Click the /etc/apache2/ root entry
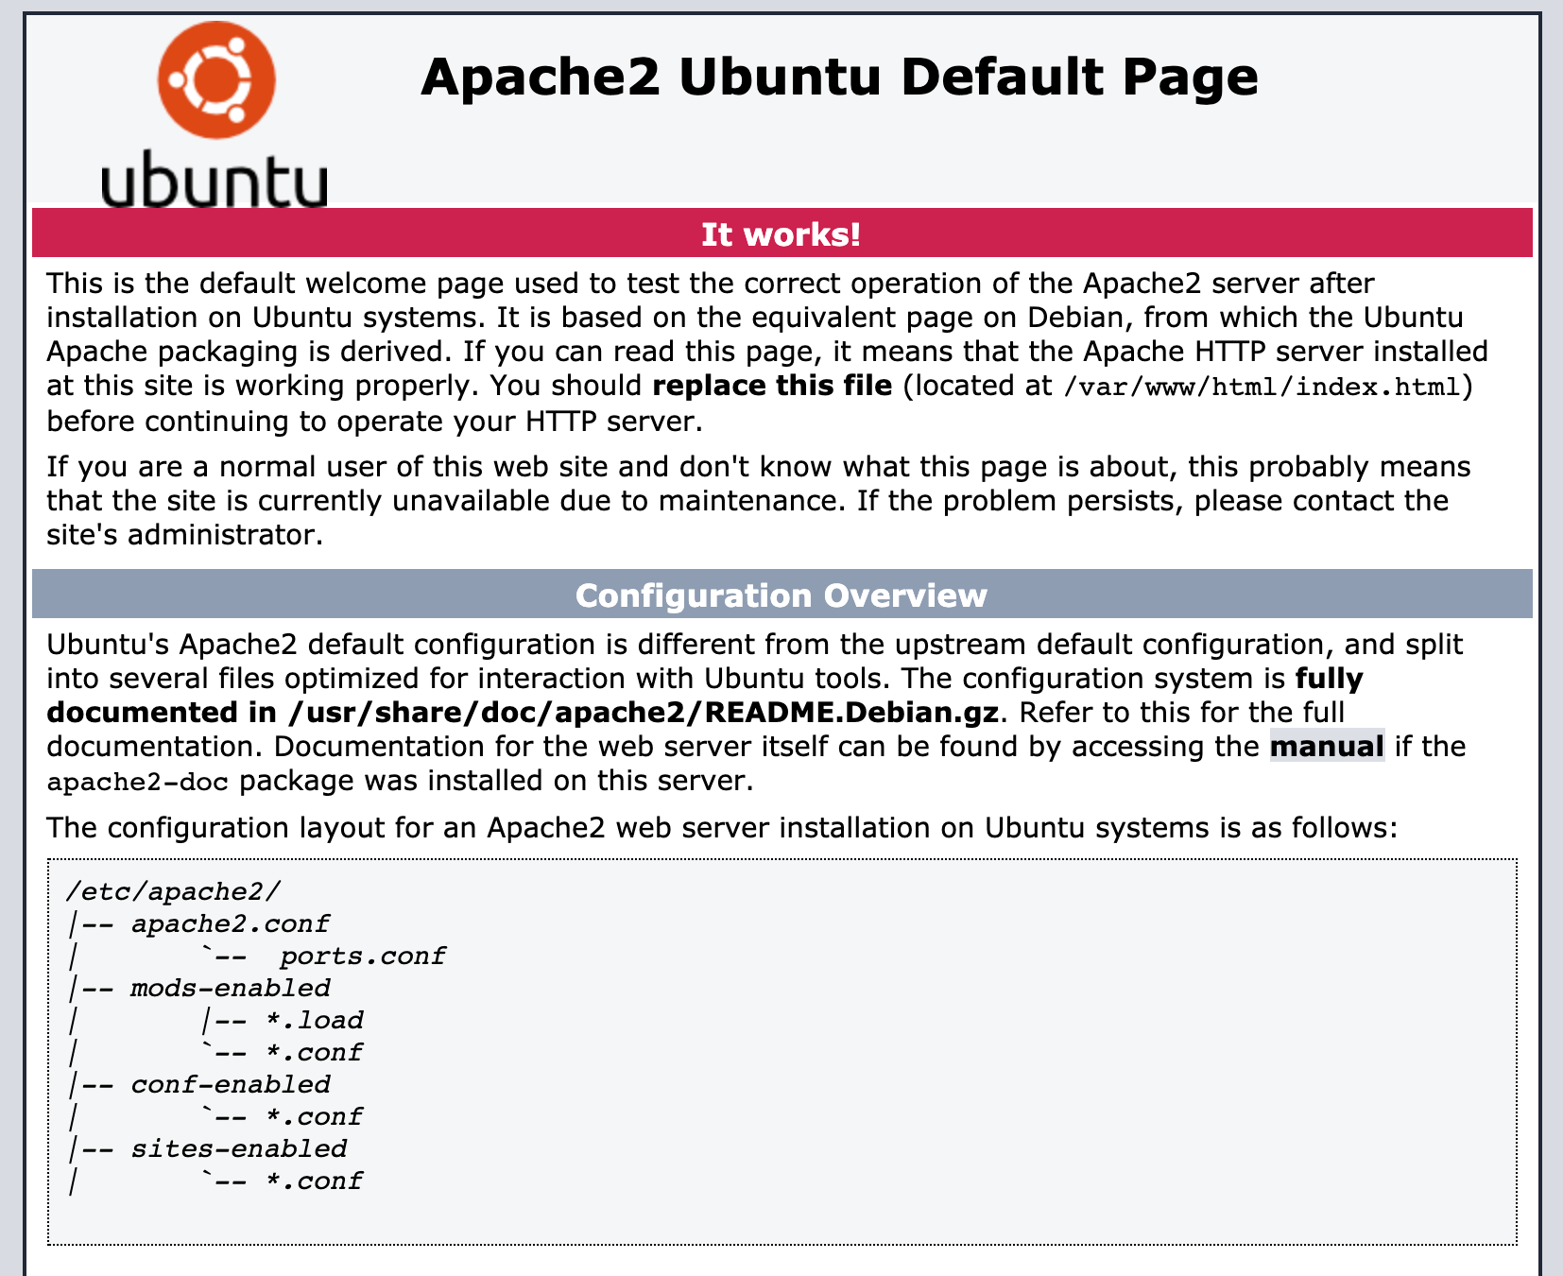Screen dimensions: 1563x1276 pos(173,889)
